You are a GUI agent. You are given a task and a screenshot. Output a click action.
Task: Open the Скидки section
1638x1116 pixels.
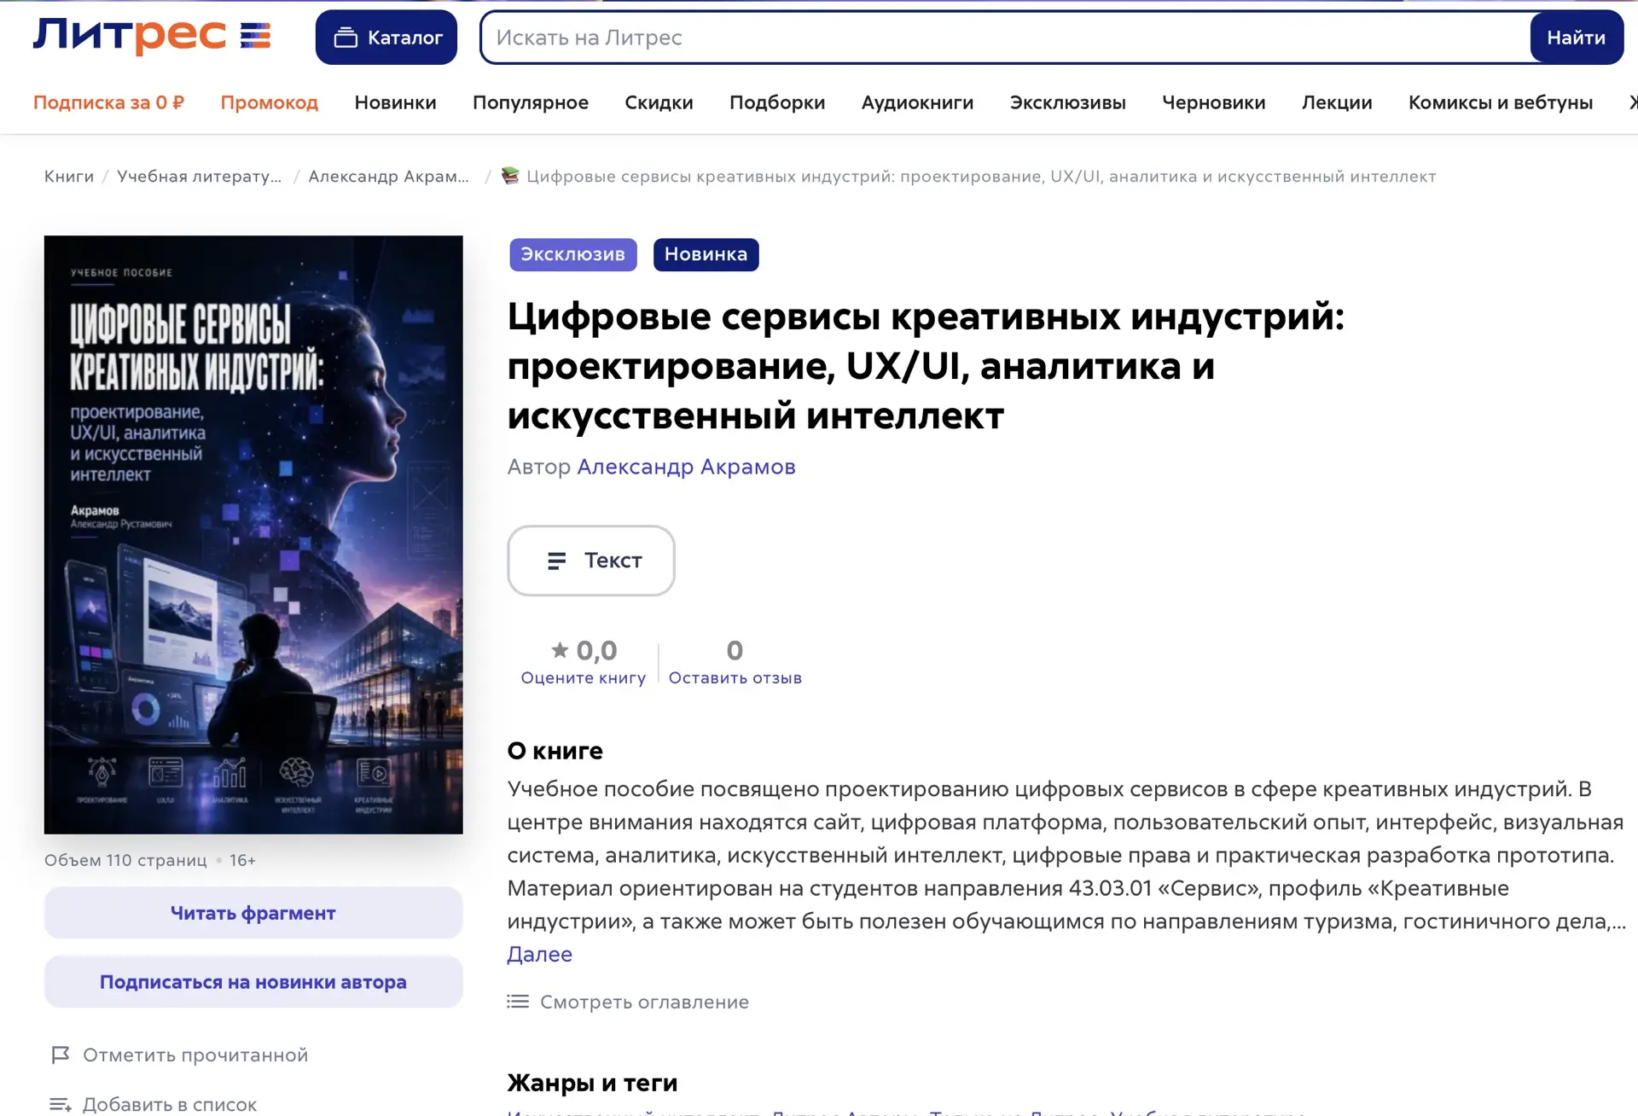(x=659, y=102)
